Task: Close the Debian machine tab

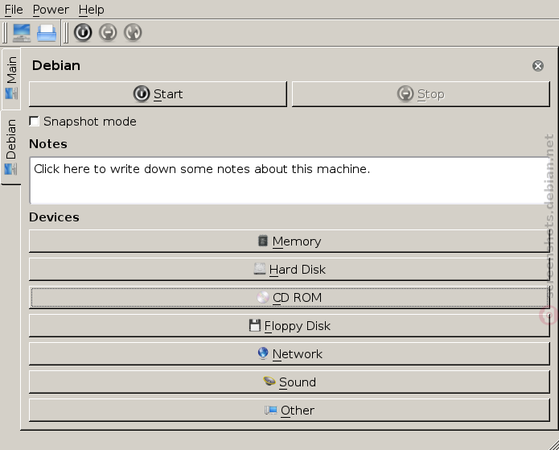Action: [538, 66]
